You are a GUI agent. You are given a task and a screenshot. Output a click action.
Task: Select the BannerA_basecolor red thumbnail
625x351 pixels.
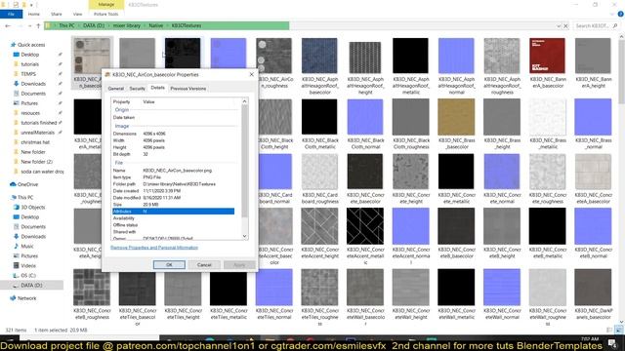[x=548, y=56]
